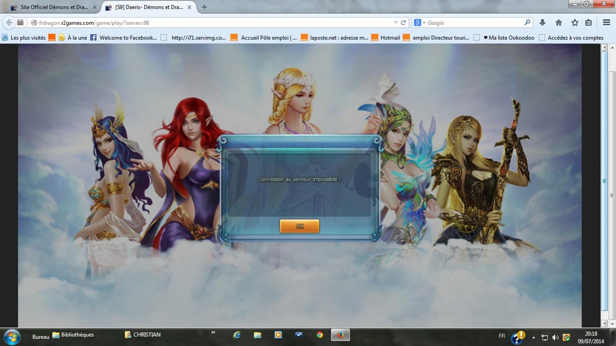Screen dimensions: 616x346
Task: Click inside the Google search field
Action: (474, 23)
